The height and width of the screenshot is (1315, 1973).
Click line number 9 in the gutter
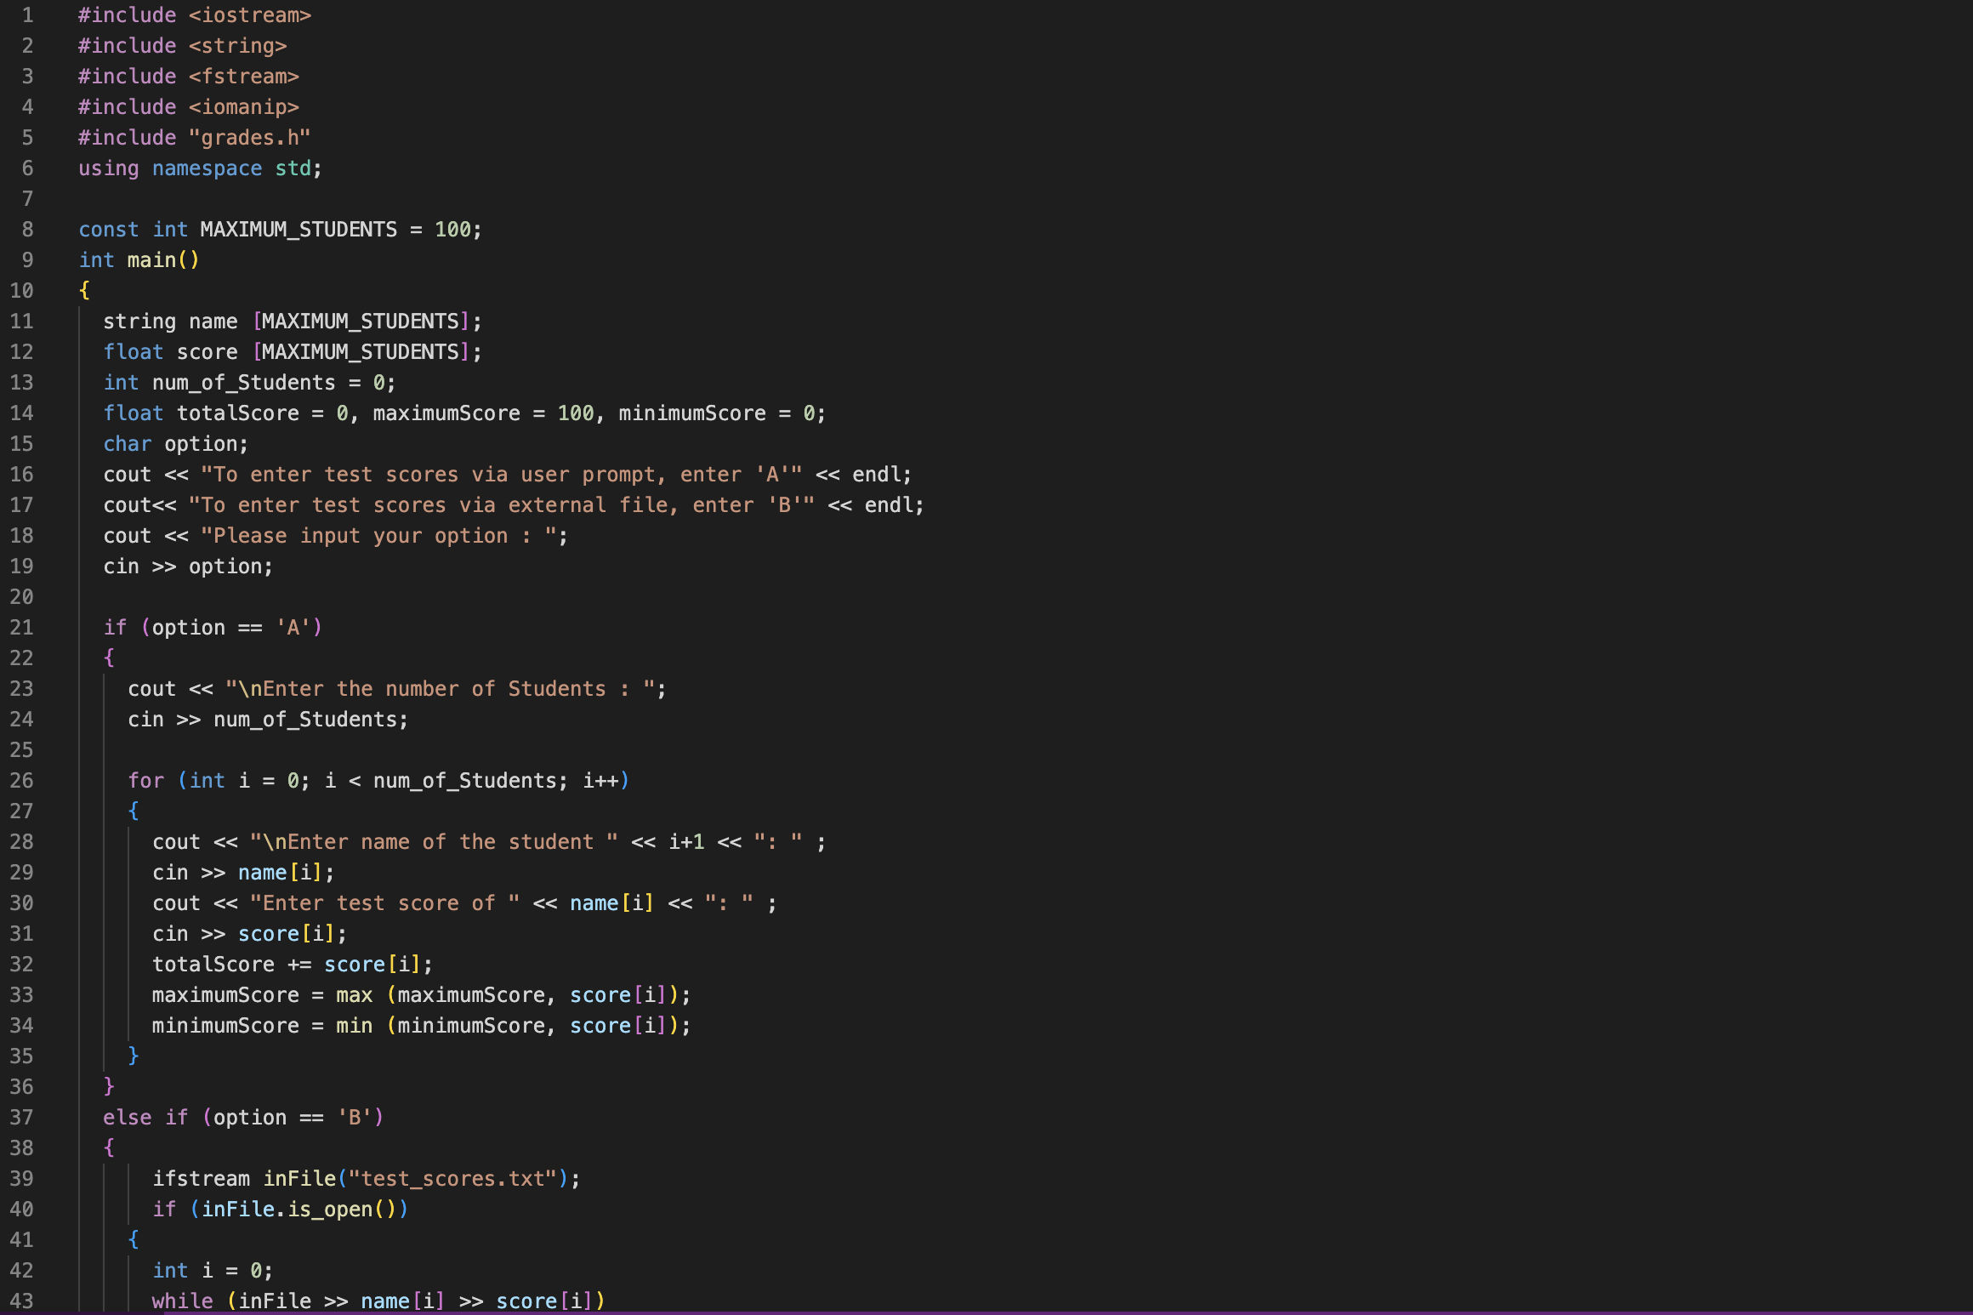pyautogui.click(x=27, y=260)
